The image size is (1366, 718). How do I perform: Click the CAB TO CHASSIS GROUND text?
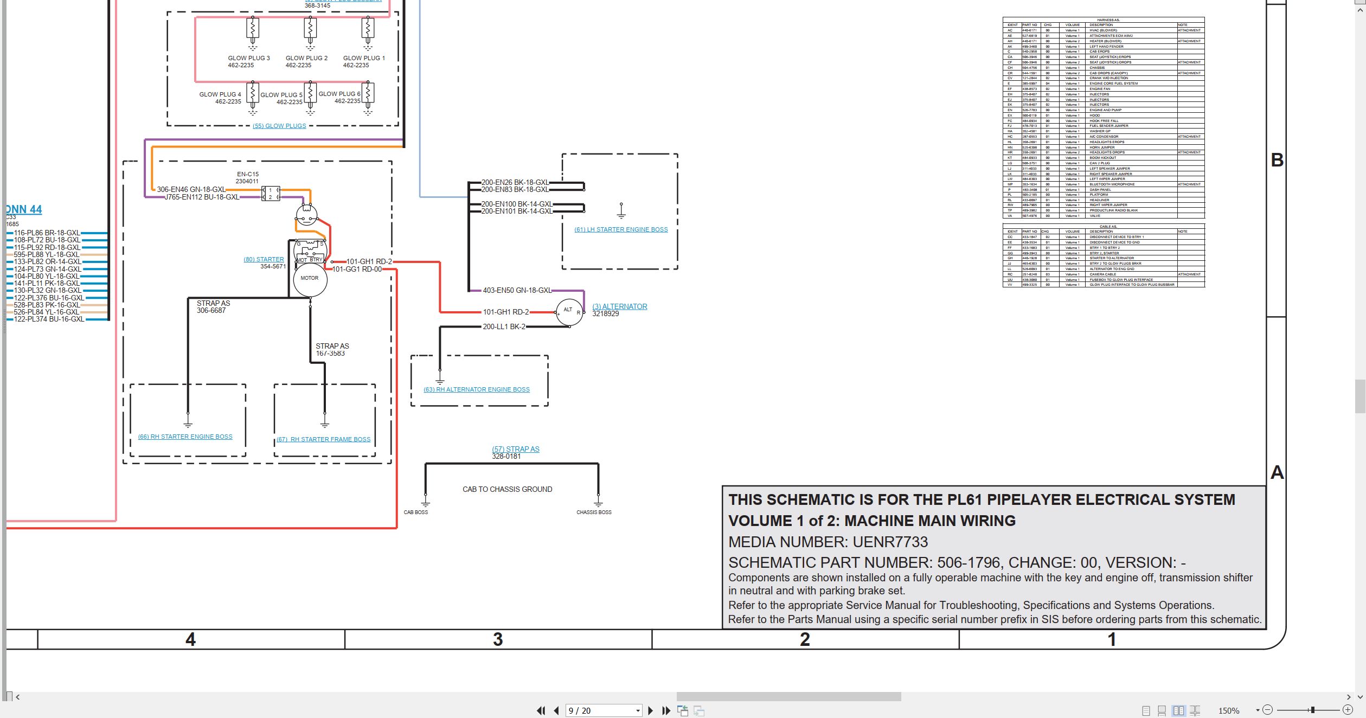point(507,489)
